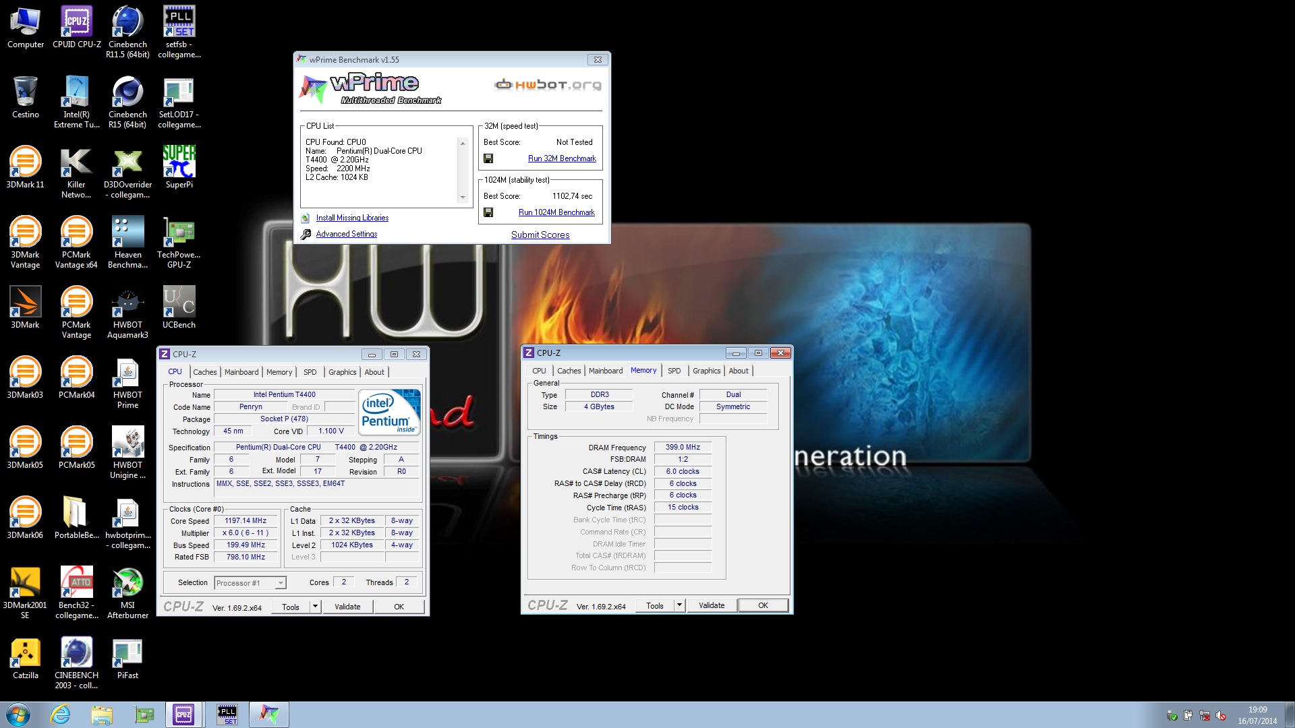The width and height of the screenshot is (1295, 728).
Task: Click save icon for 1024M benchmark score
Action: point(488,212)
